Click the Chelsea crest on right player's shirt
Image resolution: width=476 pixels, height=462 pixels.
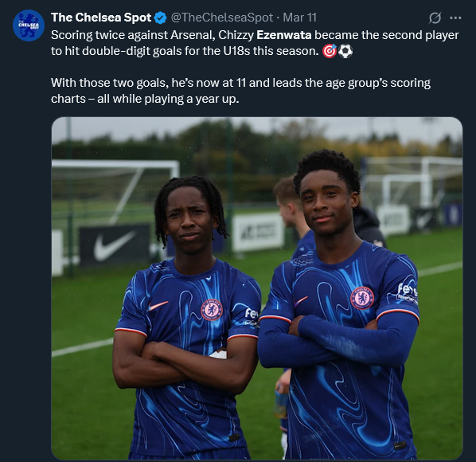pos(362,298)
